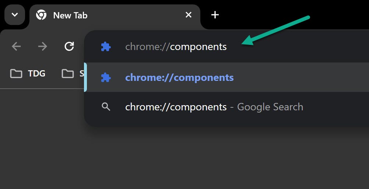369x189 pixels.
Task: Open the tab search chevron dropdown
Action: click(15, 15)
